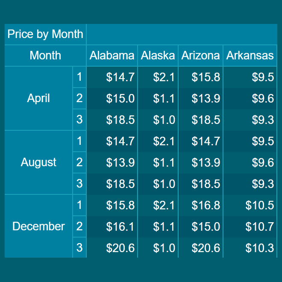
Task: Click the December row group header
Action: coord(38,226)
